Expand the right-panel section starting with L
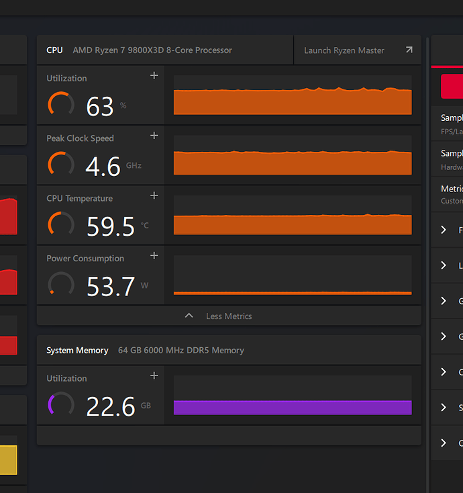Screen dimensions: 463x493 444,266
